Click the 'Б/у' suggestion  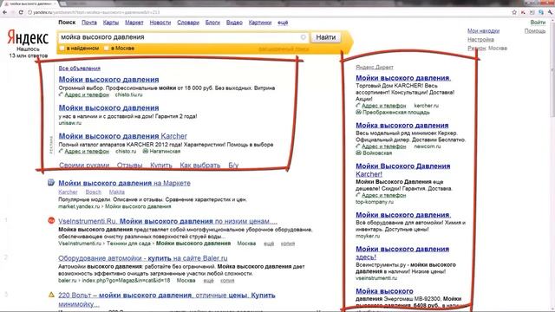pyautogui.click(x=233, y=165)
